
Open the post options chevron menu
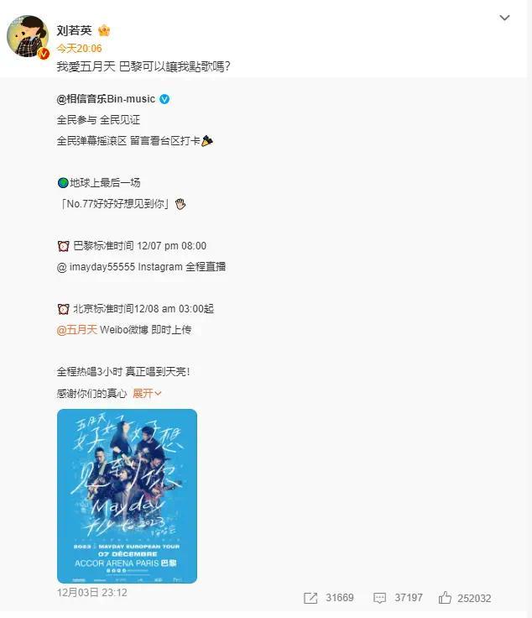[x=504, y=18]
